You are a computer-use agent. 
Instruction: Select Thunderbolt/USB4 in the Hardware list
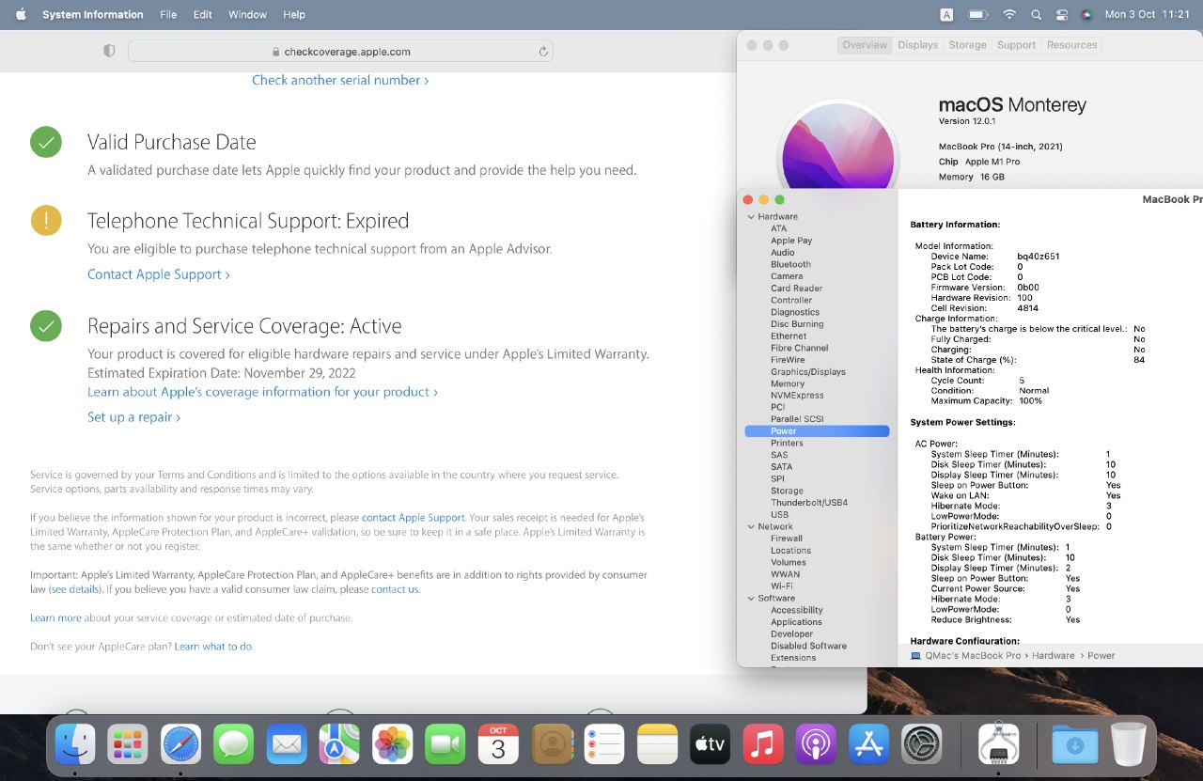pos(808,503)
